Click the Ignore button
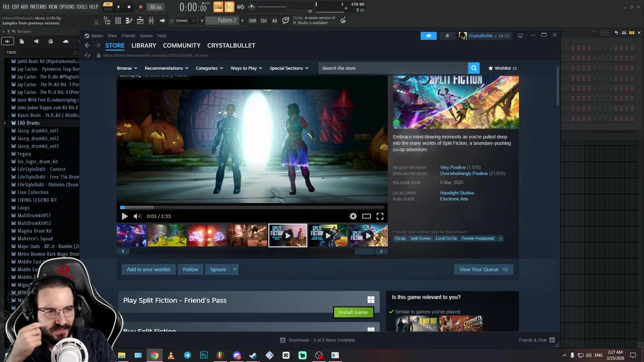This screenshot has width=644, height=362. click(x=218, y=269)
